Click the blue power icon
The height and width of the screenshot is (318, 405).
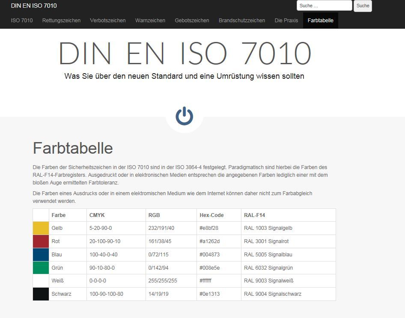[184, 116]
